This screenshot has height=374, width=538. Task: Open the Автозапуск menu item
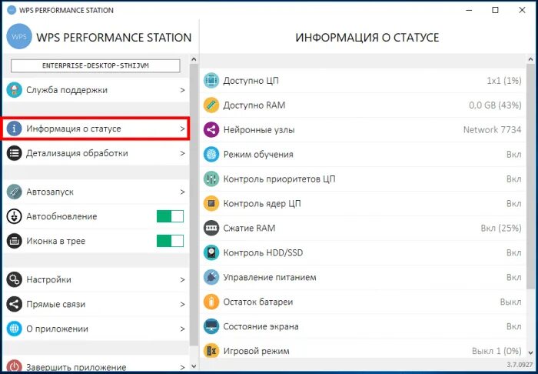pyautogui.click(x=96, y=192)
